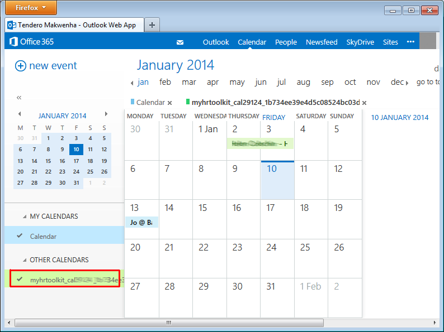
Task: Click the horizontal scrollbar thumb
Action: pos(169,323)
